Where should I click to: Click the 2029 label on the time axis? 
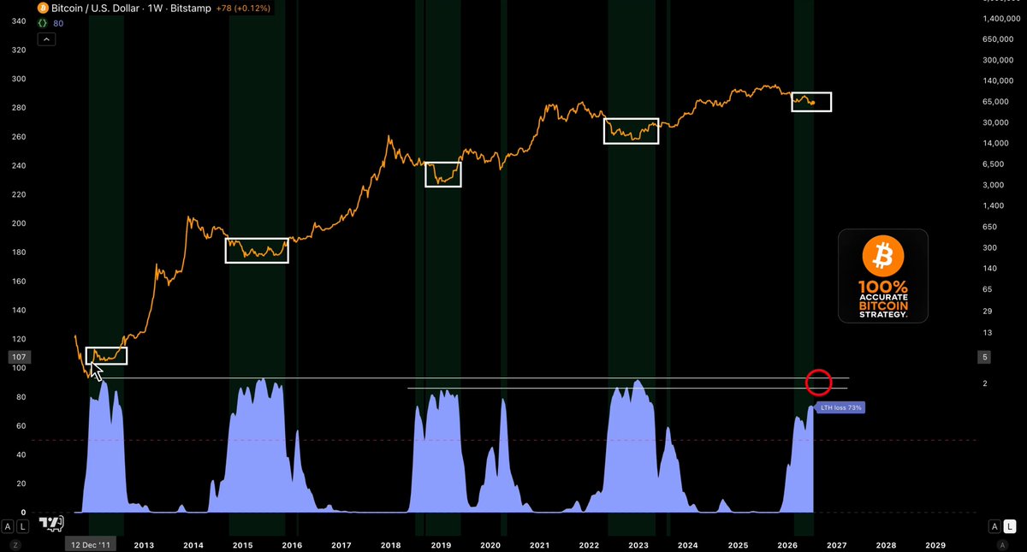tap(936, 544)
